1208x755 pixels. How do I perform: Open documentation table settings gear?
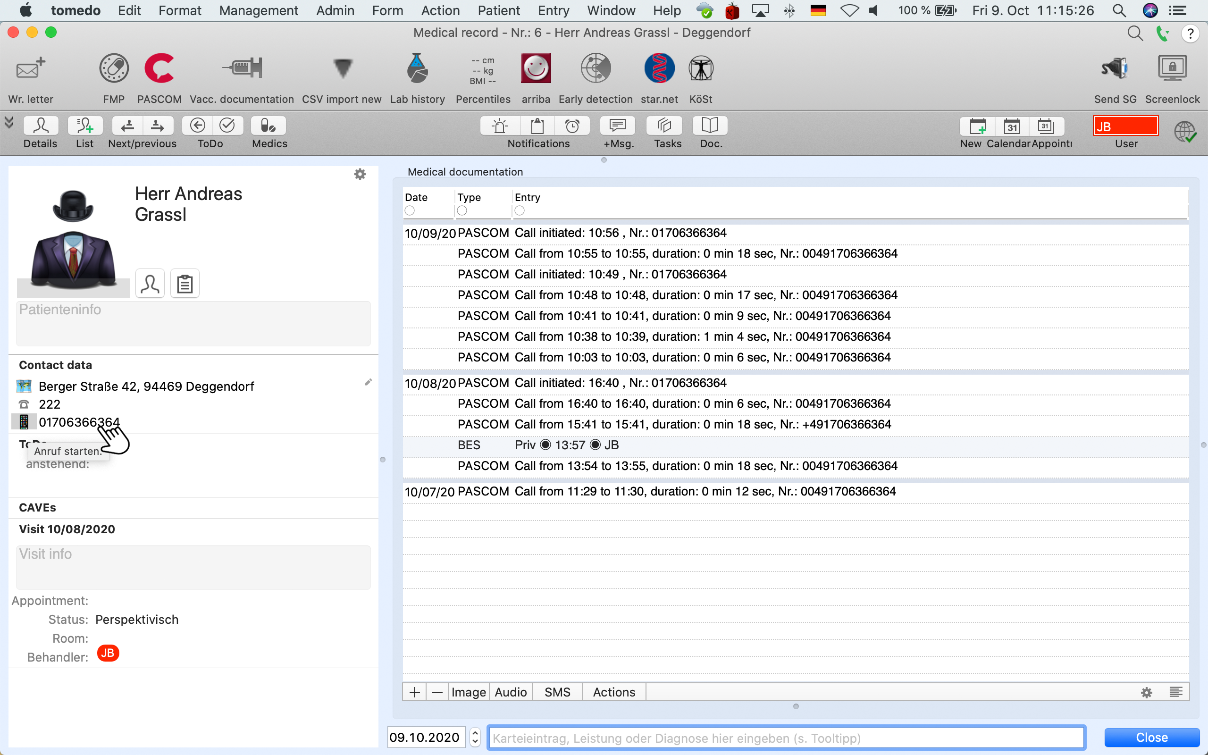point(1147,693)
